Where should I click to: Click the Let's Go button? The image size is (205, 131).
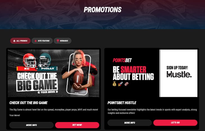175,123
